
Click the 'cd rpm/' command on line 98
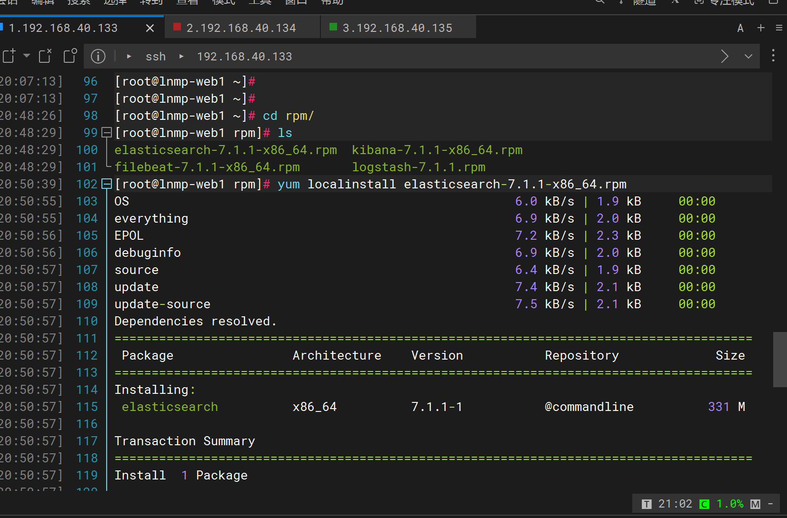click(289, 116)
